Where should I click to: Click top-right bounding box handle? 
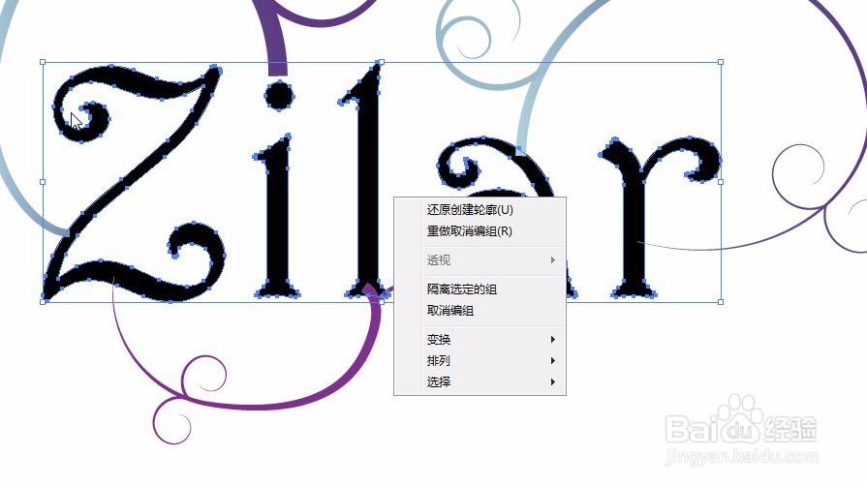[721, 62]
